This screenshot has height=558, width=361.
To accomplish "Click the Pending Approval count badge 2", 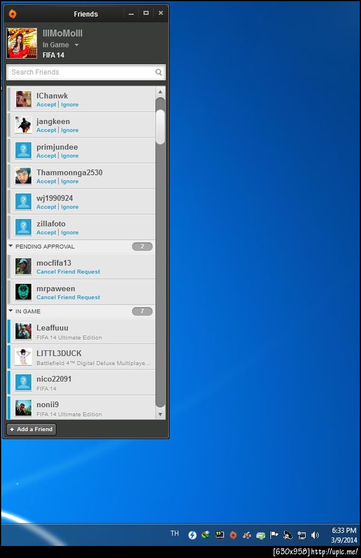I will pyautogui.click(x=142, y=247).
